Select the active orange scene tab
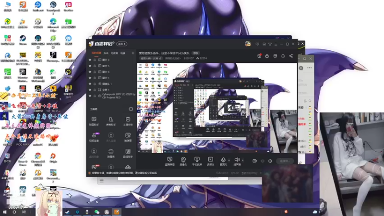Viewport: 384px width, 216px height. pyautogui.click(x=96, y=53)
